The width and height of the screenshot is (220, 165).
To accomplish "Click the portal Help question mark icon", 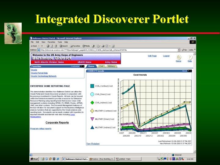I will click(x=190, y=57).
